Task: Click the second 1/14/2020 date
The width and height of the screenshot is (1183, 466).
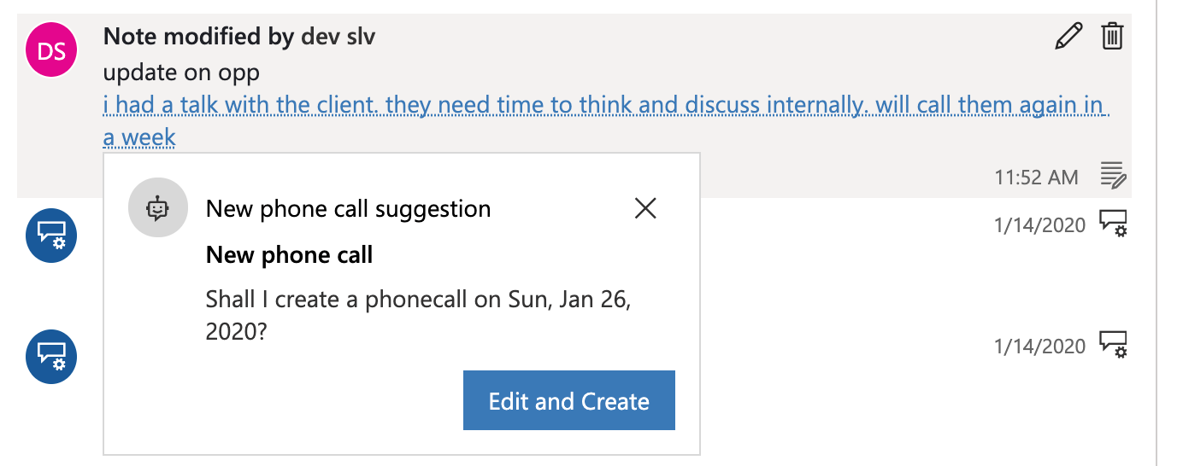Action: tap(1039, 347)
